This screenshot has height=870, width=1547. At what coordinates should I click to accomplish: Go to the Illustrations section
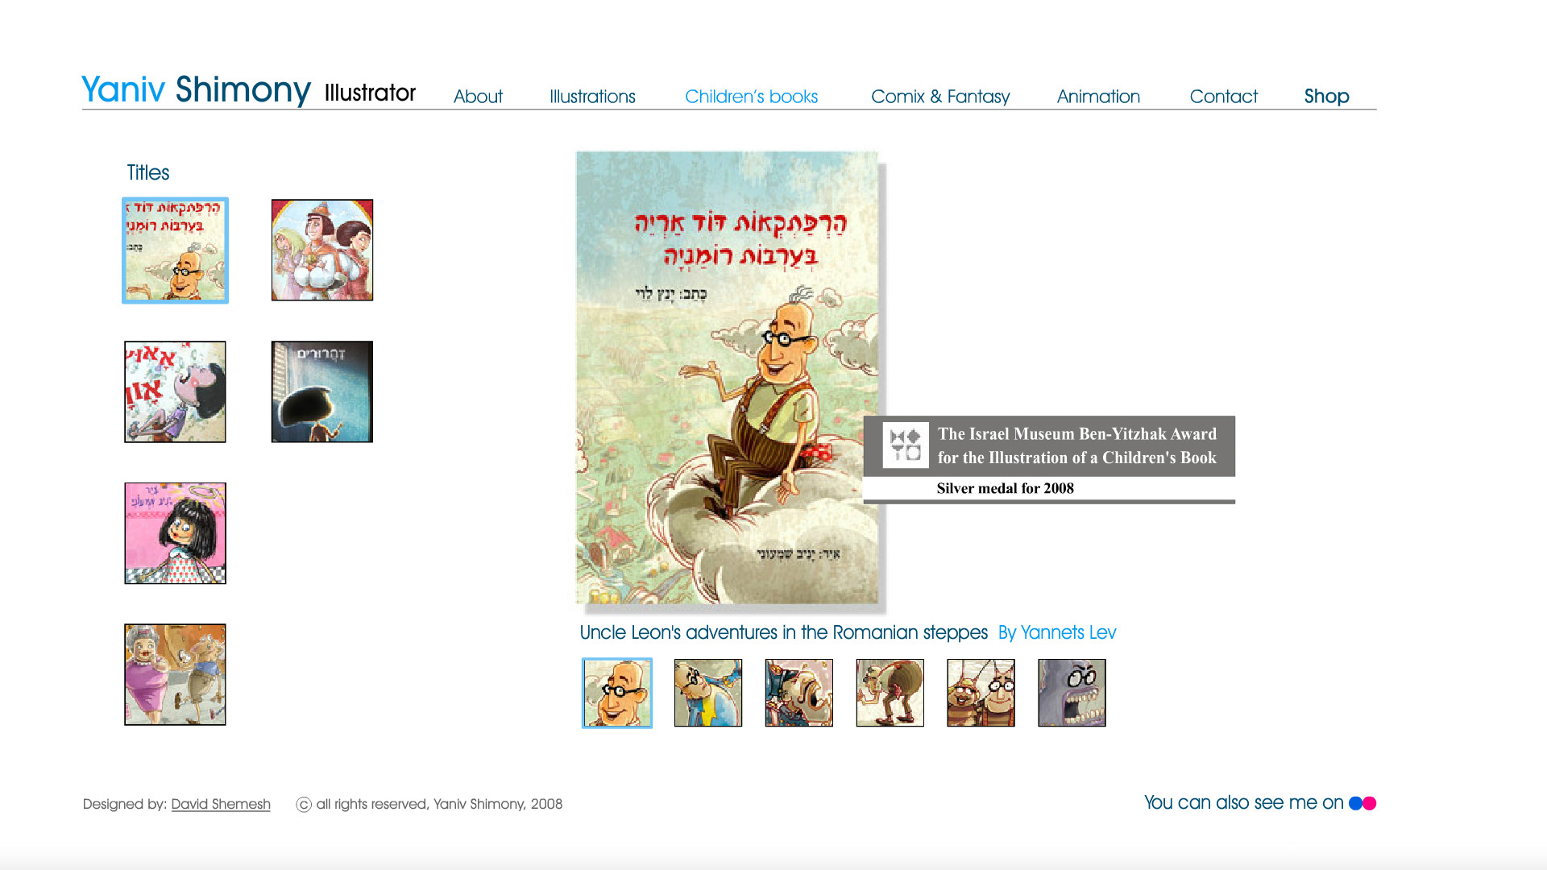(x=592, y=97)
